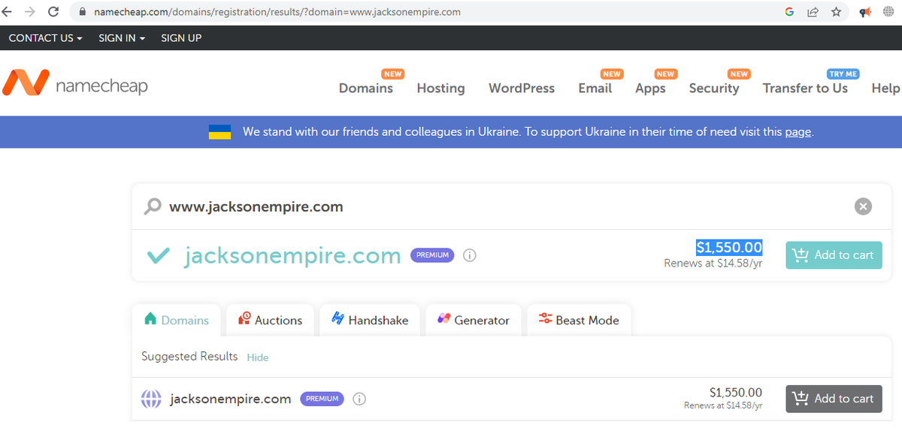Viewport: 902px width, 431px height.
Task: Open the Hosting navigation menu
Action: tap(441, 89)
